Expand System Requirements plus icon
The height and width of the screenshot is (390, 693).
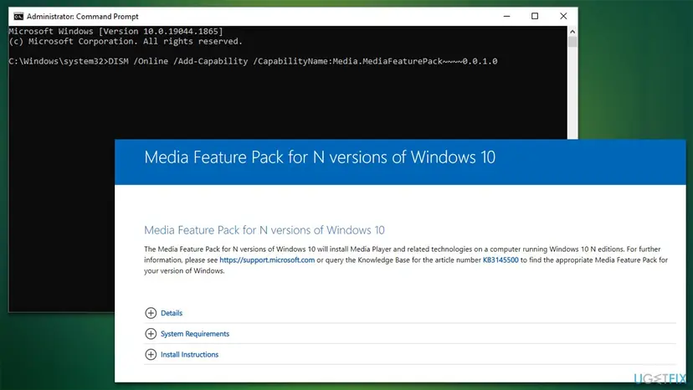point(151,334)
